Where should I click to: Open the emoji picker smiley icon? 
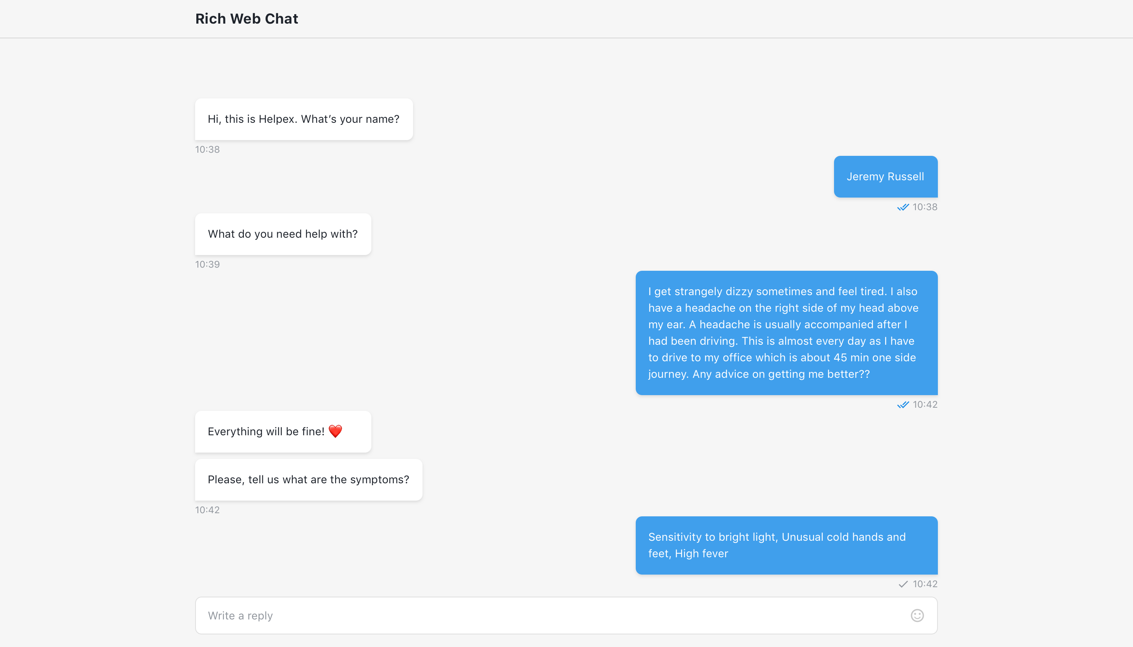pos(917,616)
